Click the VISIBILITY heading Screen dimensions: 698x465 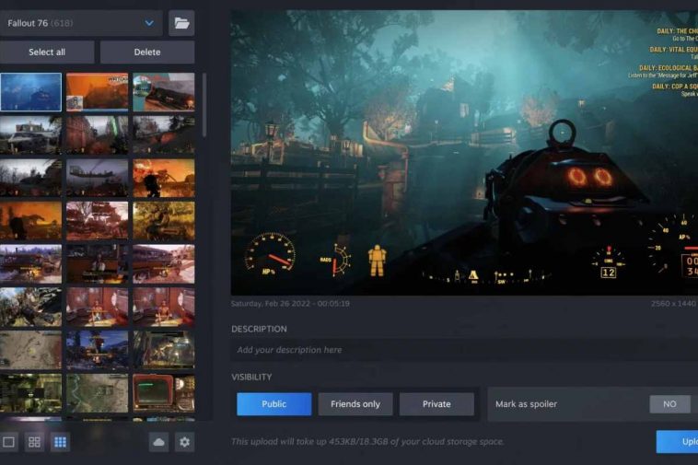251,378
